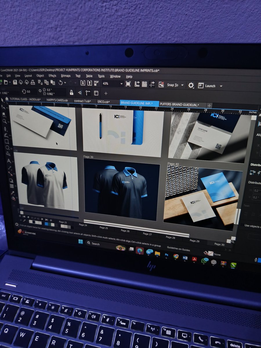Select the Crop tool

click(4, 115)
